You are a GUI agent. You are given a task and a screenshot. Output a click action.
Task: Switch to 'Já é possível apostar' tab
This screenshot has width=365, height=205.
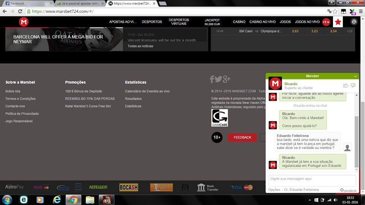(80, 3)
